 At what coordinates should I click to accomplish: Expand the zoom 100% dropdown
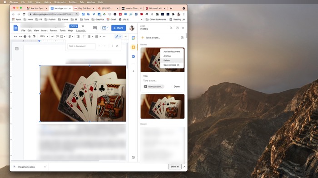[x=44, y=36]
